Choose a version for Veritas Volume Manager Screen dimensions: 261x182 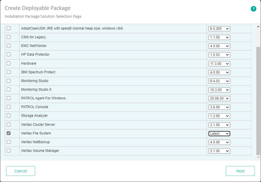(219, 151)
